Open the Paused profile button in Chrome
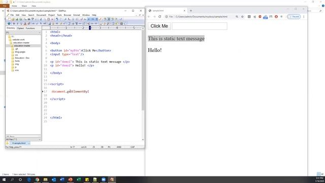Screen dimensions: 325x183 tap(294, 17)
